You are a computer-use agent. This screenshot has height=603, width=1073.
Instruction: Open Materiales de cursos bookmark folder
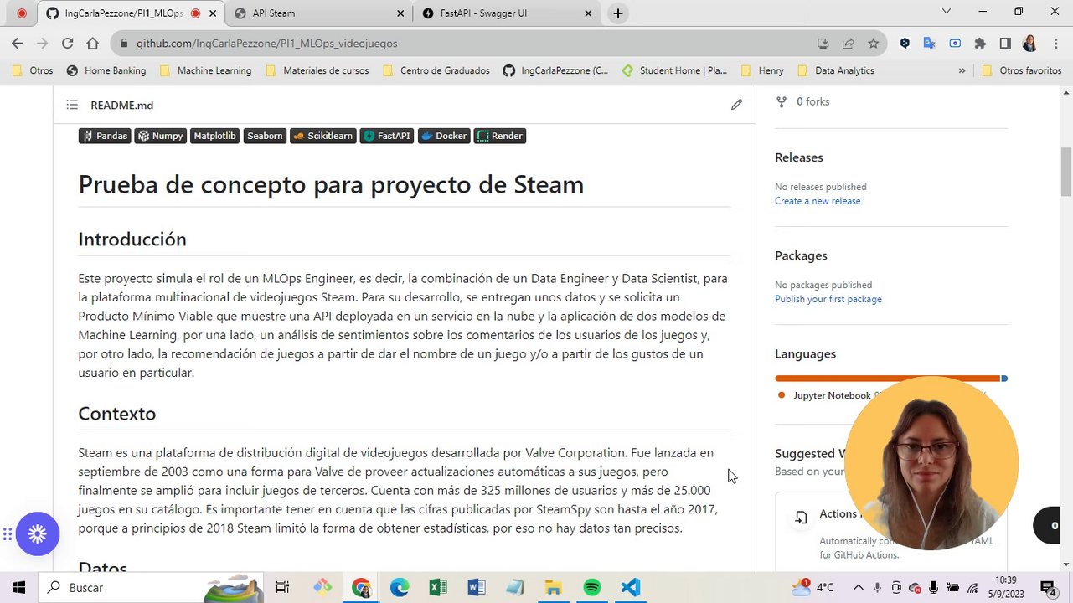pos(317,71)
